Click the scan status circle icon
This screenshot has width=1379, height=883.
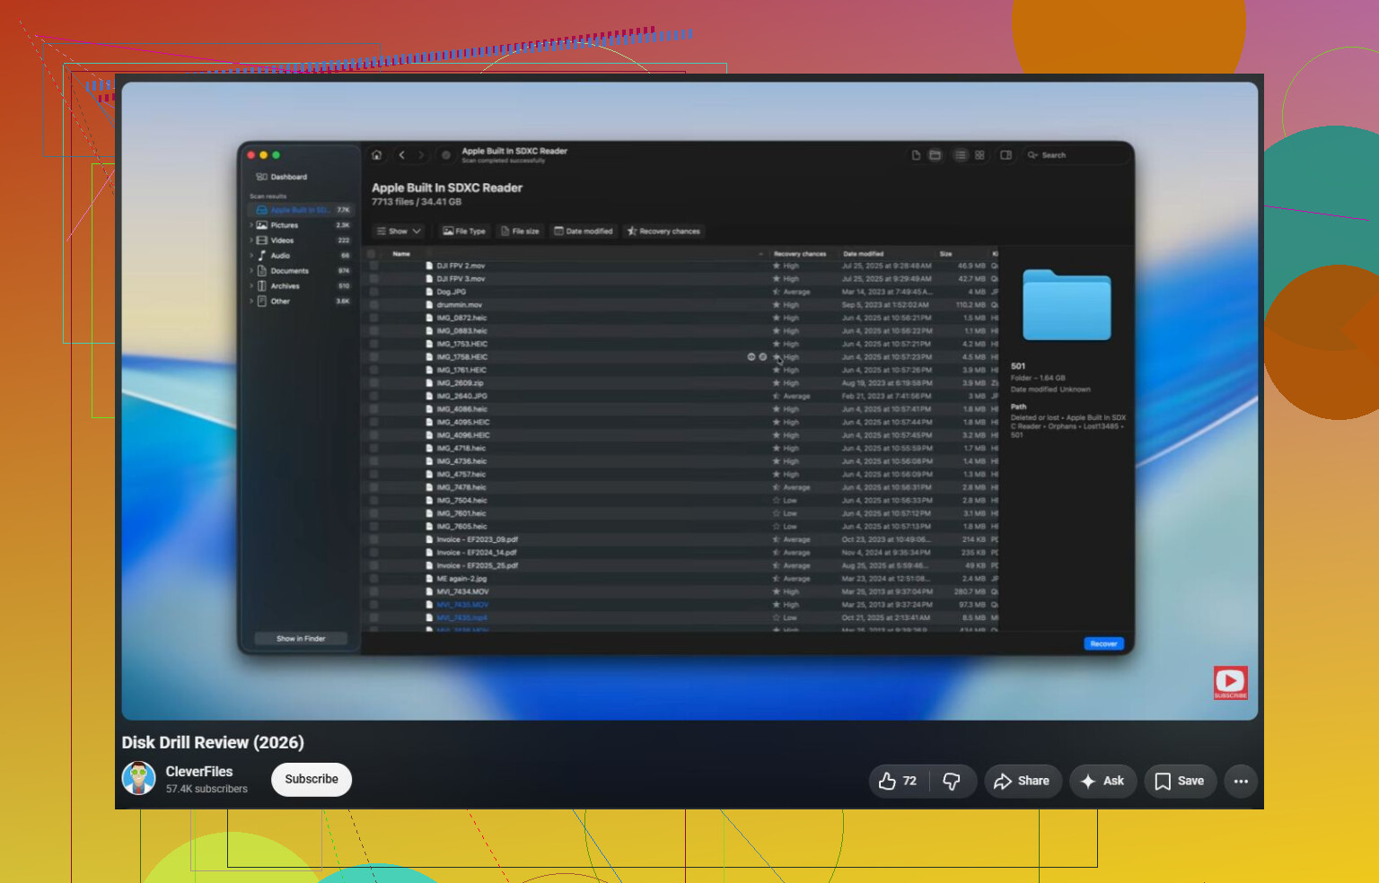tap(445, 155)
